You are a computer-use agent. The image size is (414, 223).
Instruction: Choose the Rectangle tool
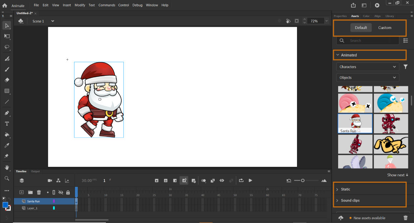[x=7, y=91]
